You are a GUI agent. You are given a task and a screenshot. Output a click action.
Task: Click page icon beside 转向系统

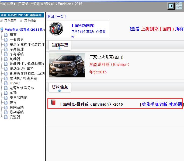point(6,108)
